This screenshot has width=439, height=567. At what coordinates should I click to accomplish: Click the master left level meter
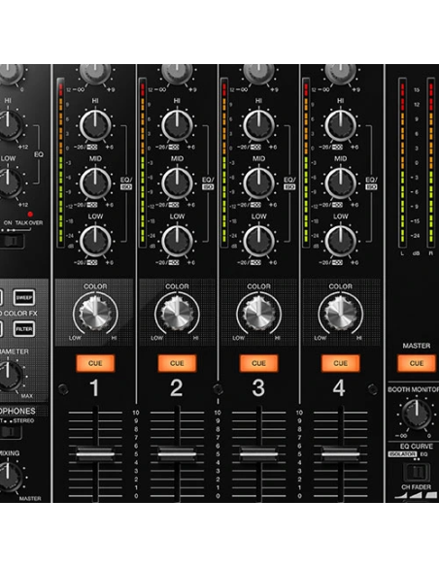[x=402, y=162]
